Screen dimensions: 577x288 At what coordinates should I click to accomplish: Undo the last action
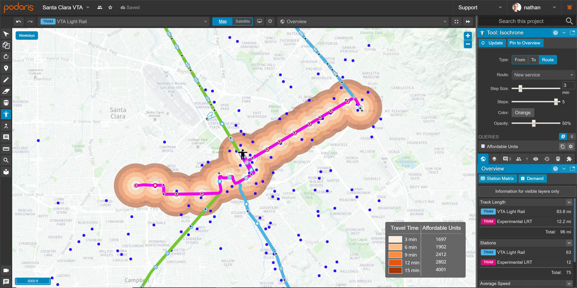[18, 21]
